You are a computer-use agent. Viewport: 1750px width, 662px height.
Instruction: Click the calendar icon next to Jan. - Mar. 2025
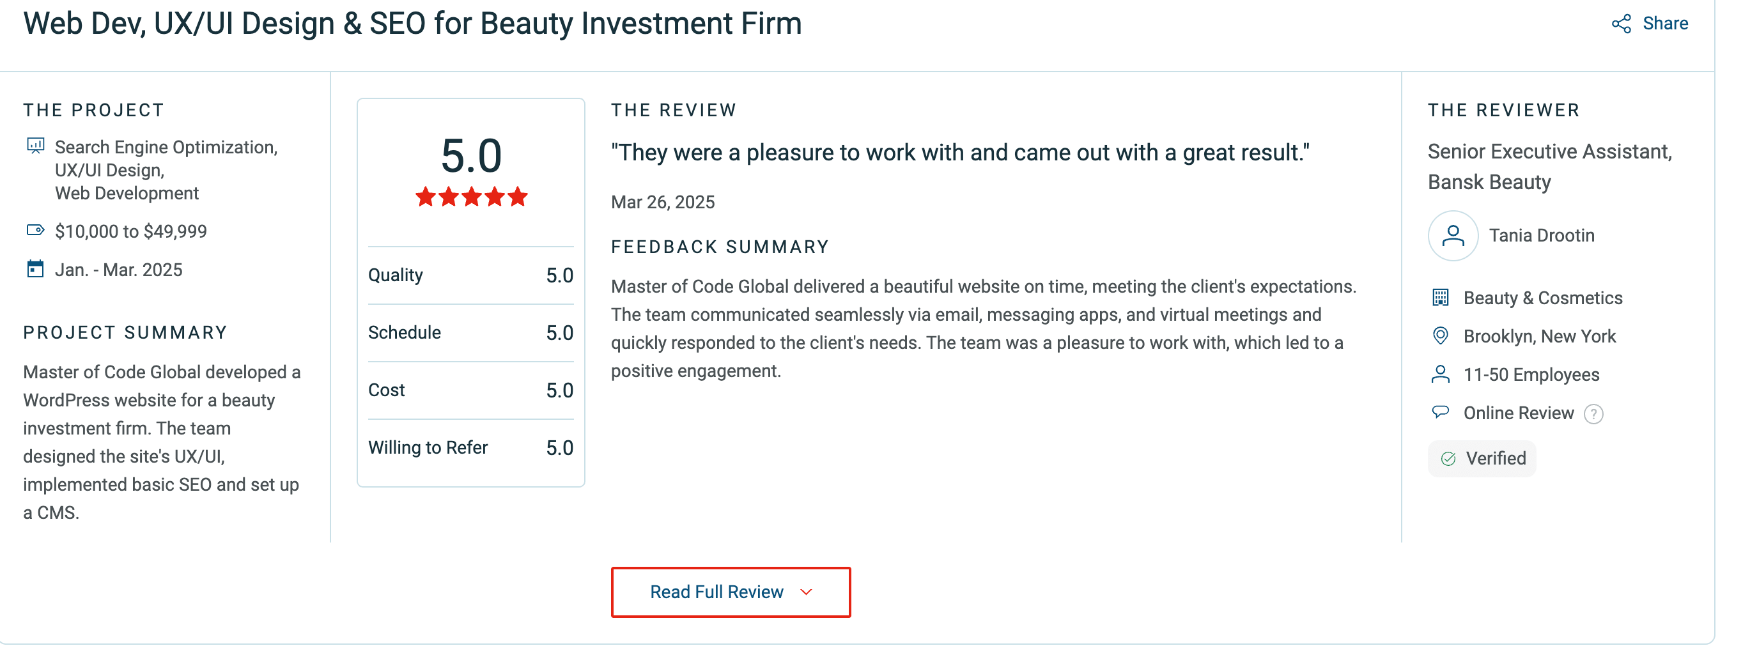click(x=35, y=270)
